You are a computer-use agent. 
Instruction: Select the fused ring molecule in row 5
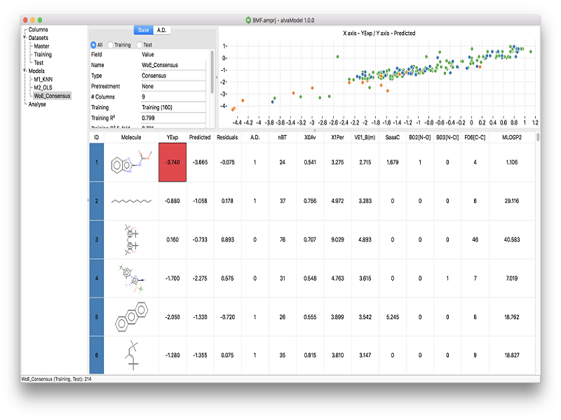[x=131, y=316]
